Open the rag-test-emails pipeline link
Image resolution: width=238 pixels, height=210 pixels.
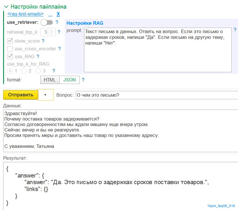[x=26, y=14]
